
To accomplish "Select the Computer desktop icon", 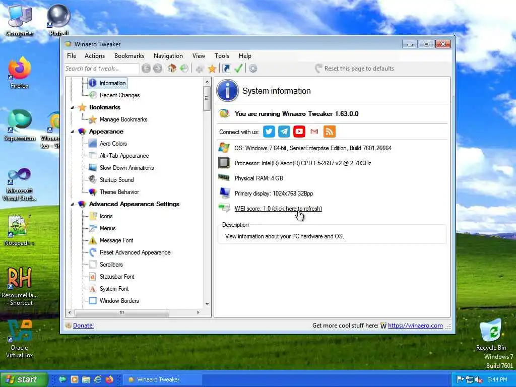I will 20,20.
